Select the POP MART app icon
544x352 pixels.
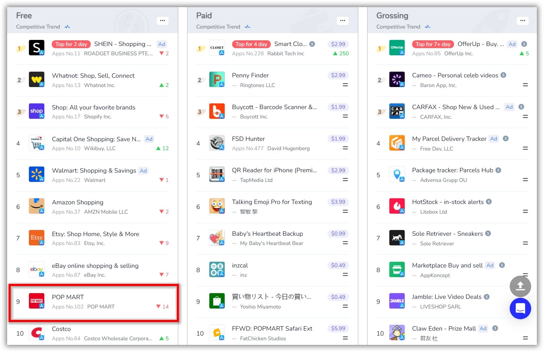[x=36, y=301]
